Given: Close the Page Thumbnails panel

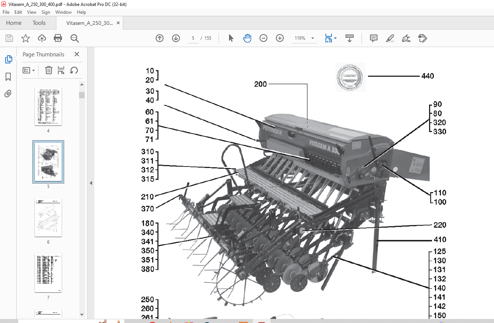Looking at the screenshot, I should (x=77, y=54).
